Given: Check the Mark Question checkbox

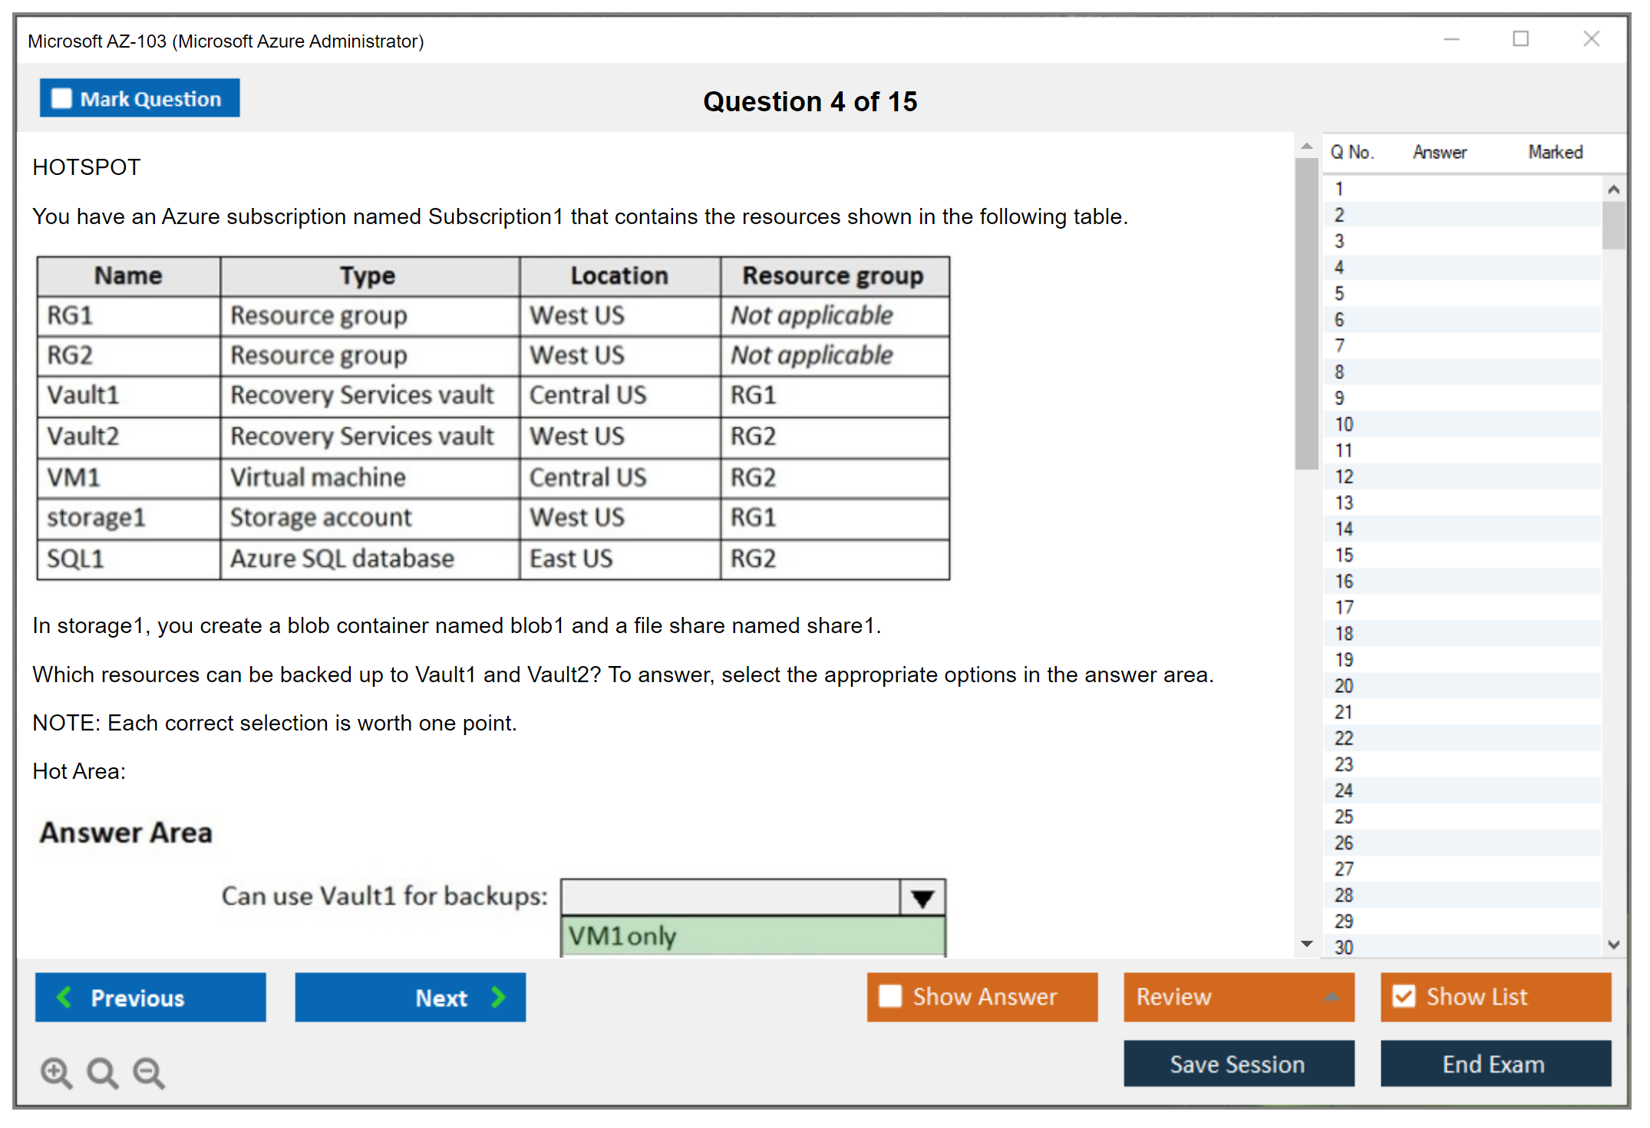Looking at the screenshot, I should [x=61, y=98].
